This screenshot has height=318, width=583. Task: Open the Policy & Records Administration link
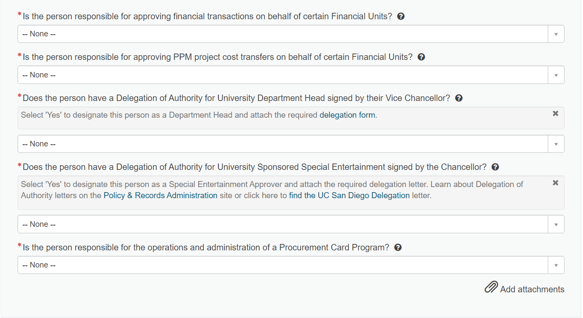[160, 196]
